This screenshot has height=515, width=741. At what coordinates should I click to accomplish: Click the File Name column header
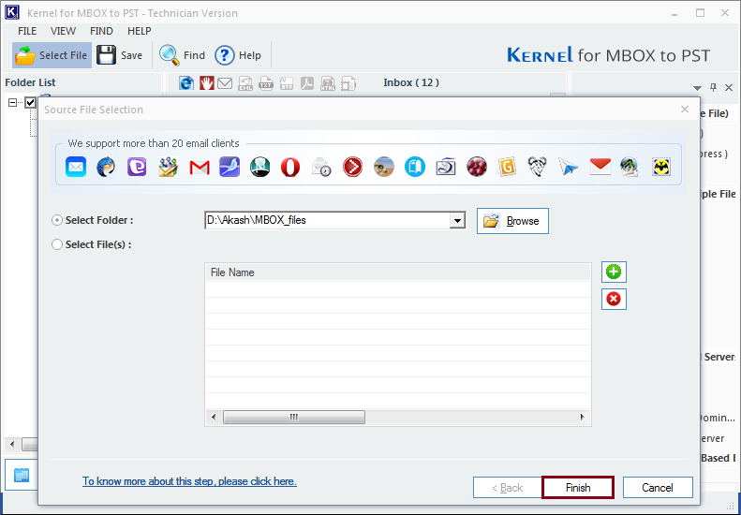[398, 272]
